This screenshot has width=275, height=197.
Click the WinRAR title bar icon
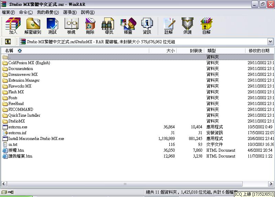point(4,4)
